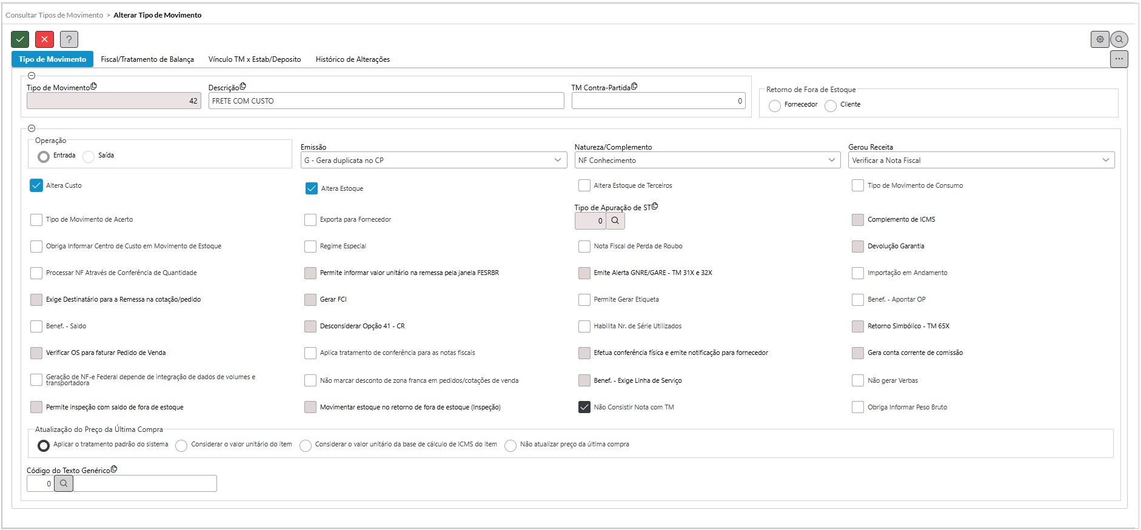This screenshot has width=1141, height=530.
Task: Uncheck the Altera Custo checkbox
Action: click(x=36, y=185)
